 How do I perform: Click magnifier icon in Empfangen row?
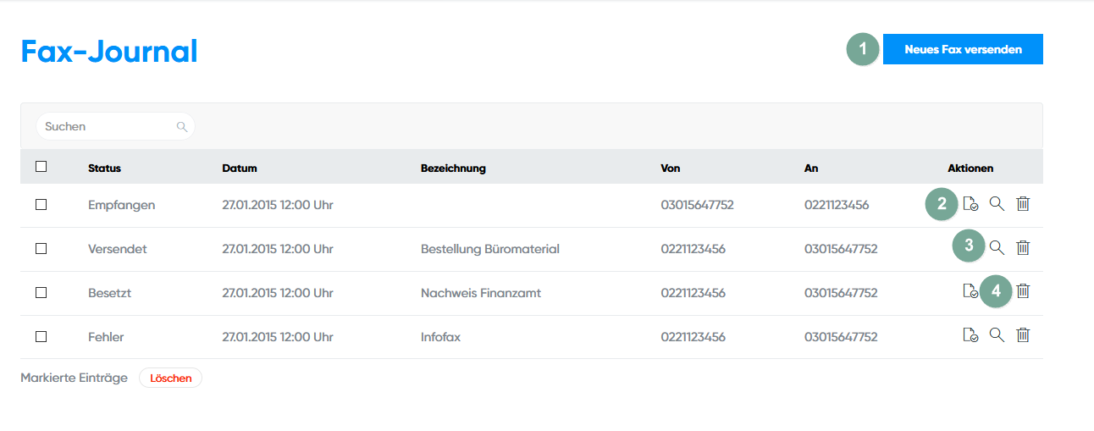point(997,203)
